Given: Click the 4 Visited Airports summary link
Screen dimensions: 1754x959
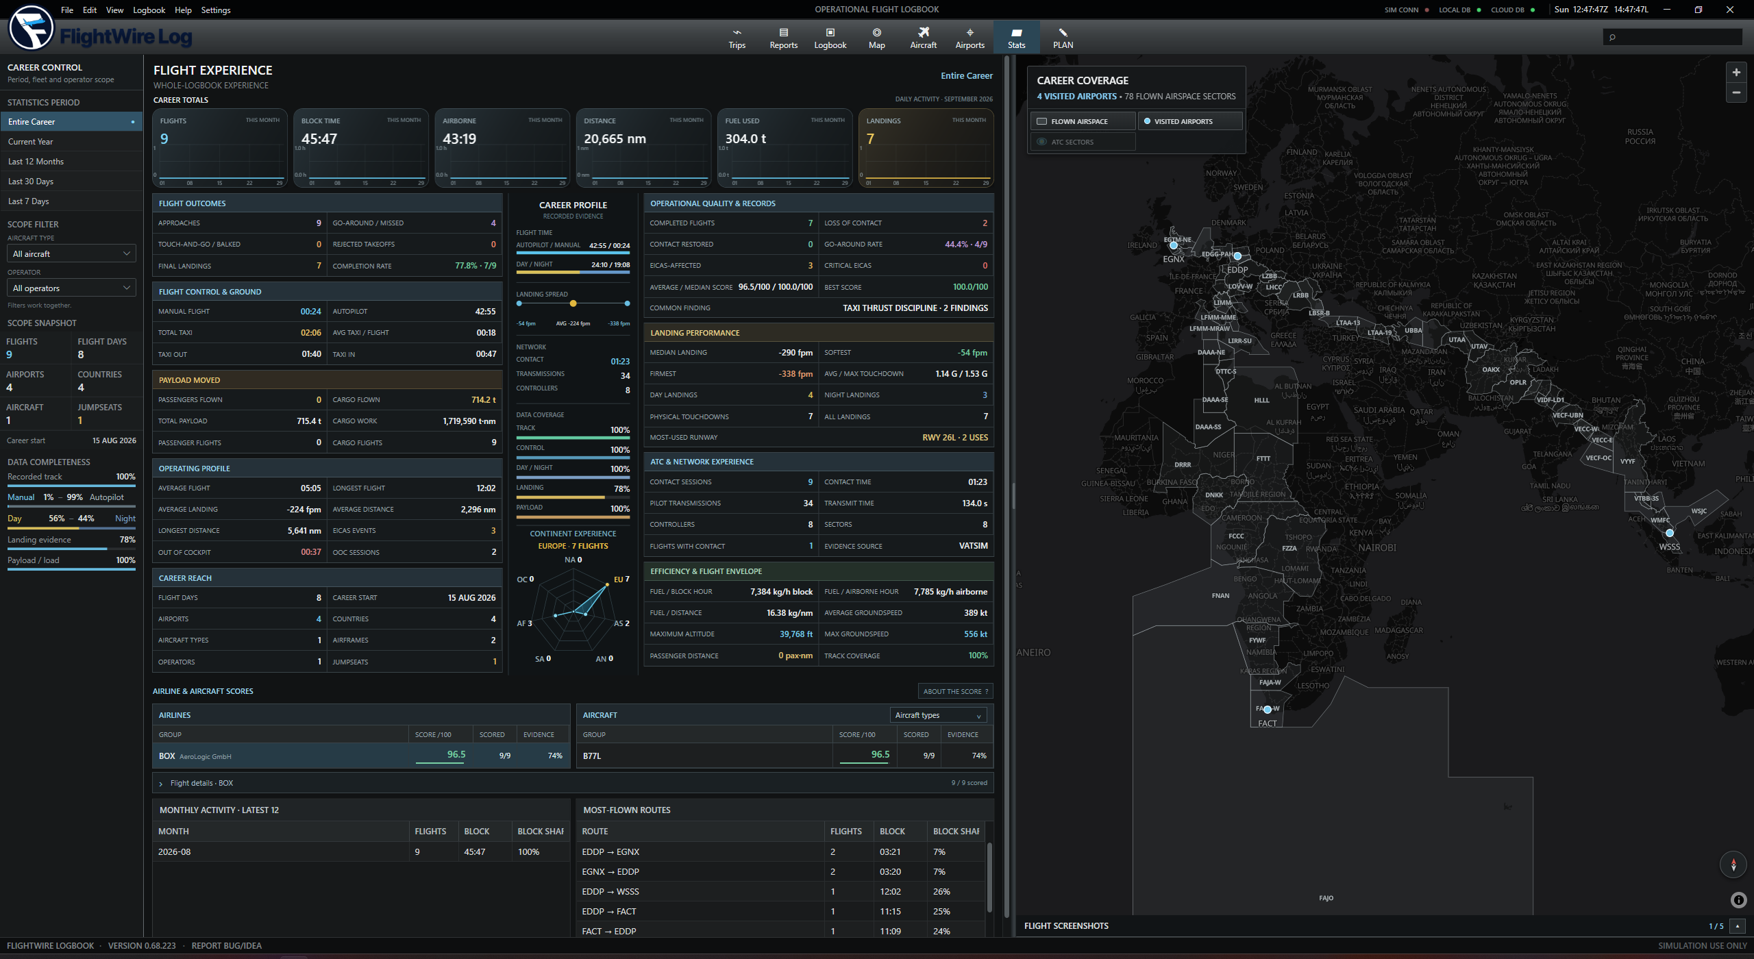Looking at the screenshot, I should [x=1076, y=97].
